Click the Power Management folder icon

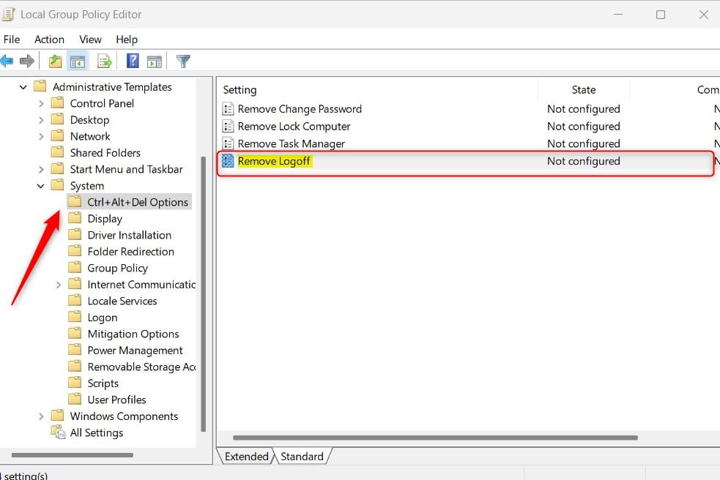point(75,350)
